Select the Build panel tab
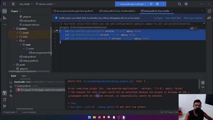Viewport: 213px width, 120px height. coord(13,76)
